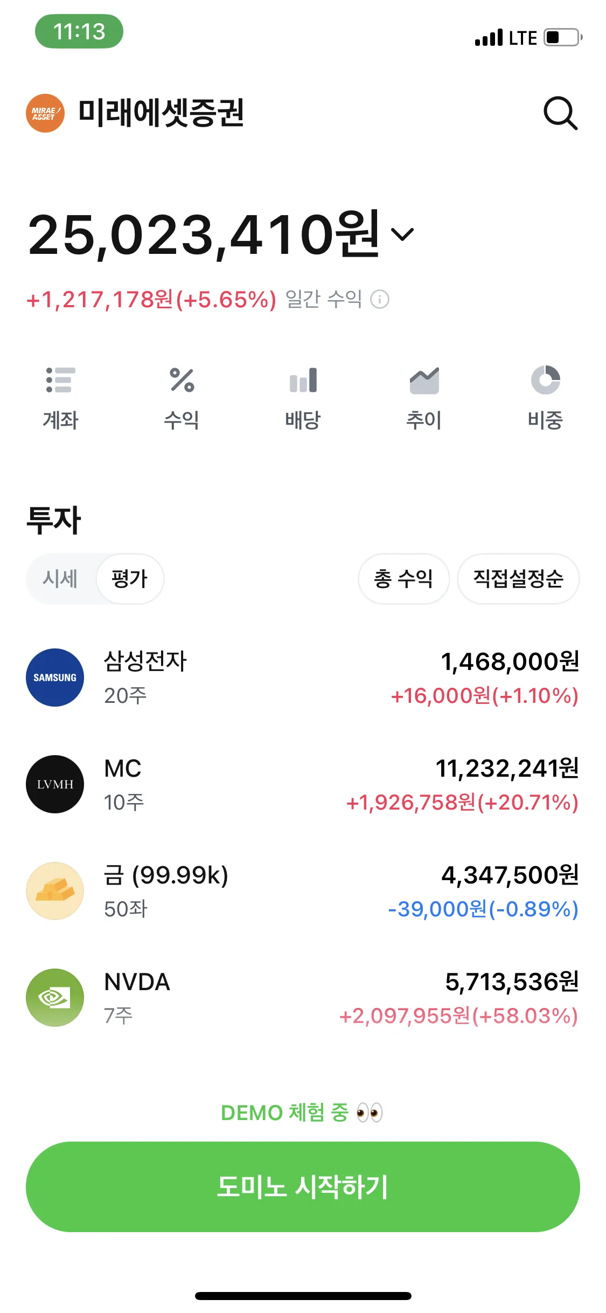Tap the gold bars thumbnail icon
This screenshot has width=606, height=1313.
pos(55,891)
